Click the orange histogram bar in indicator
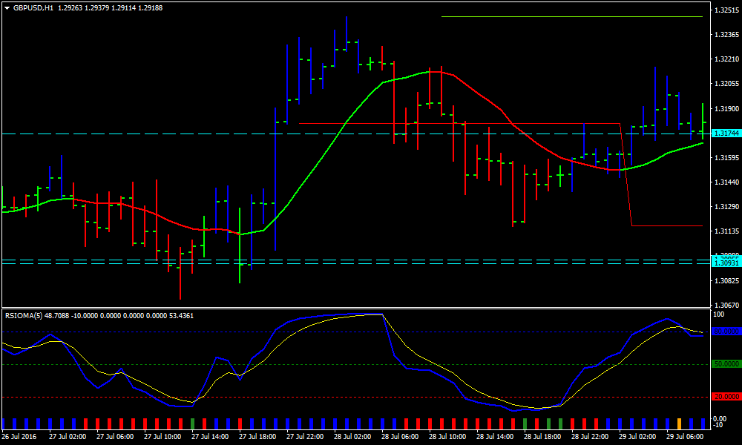This screenshot has width=742, height=445. (679, 423)
